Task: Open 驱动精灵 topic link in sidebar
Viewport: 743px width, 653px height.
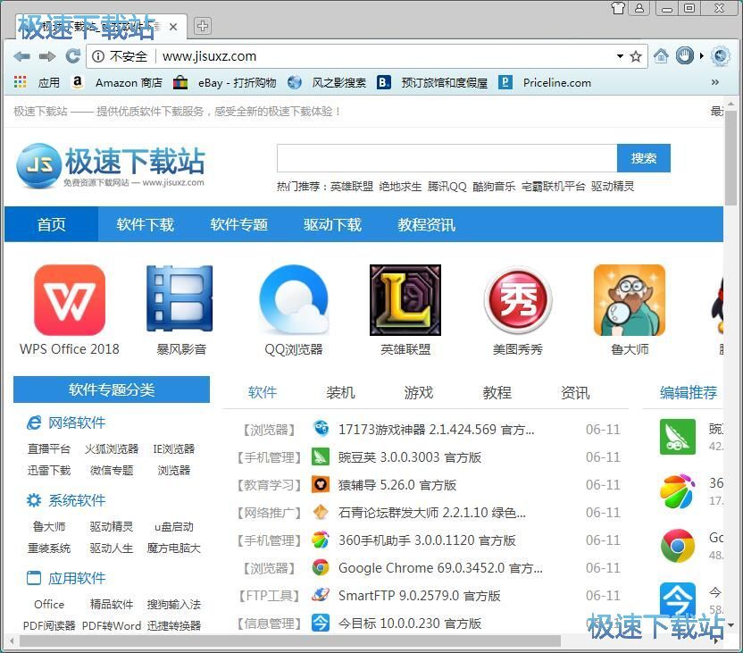Action: pos(112,526)
